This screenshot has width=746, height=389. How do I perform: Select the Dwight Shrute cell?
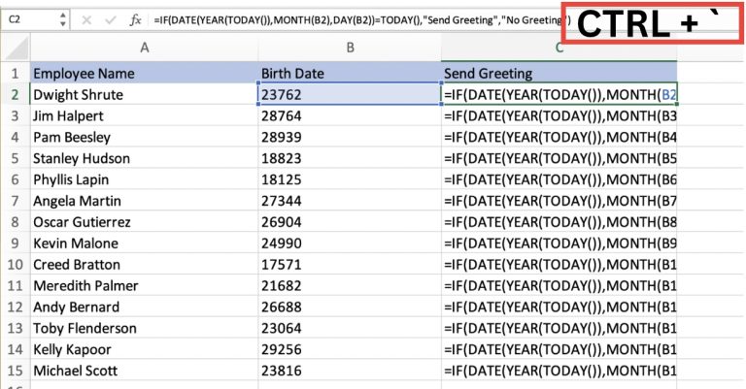tap(144, 95)
